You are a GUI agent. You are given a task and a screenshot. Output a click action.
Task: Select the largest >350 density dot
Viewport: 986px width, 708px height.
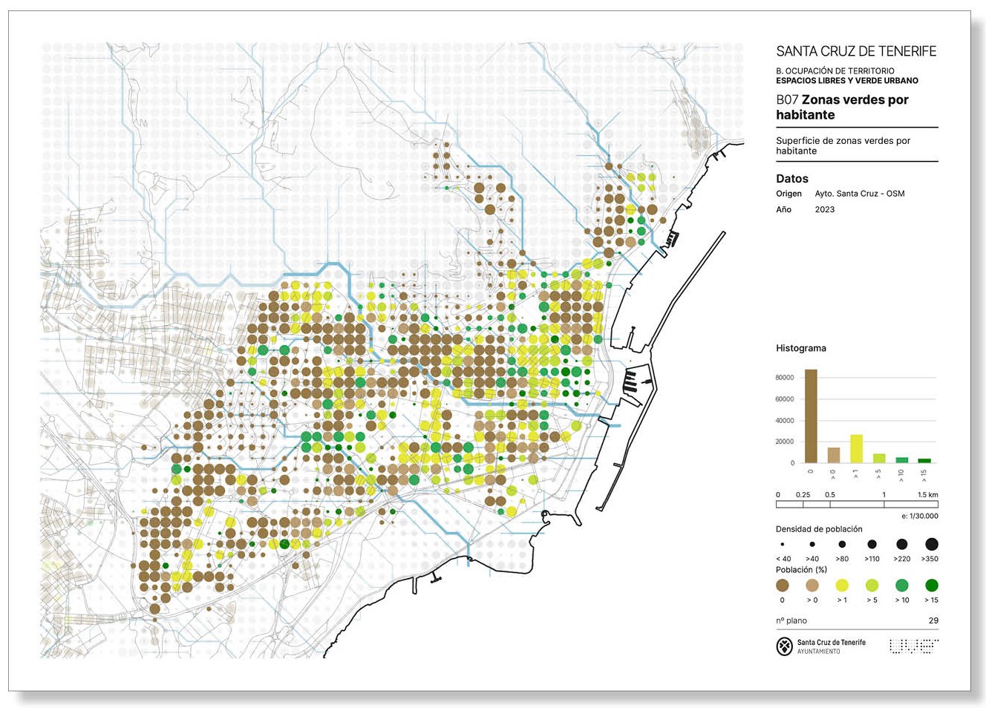[931, 544]
